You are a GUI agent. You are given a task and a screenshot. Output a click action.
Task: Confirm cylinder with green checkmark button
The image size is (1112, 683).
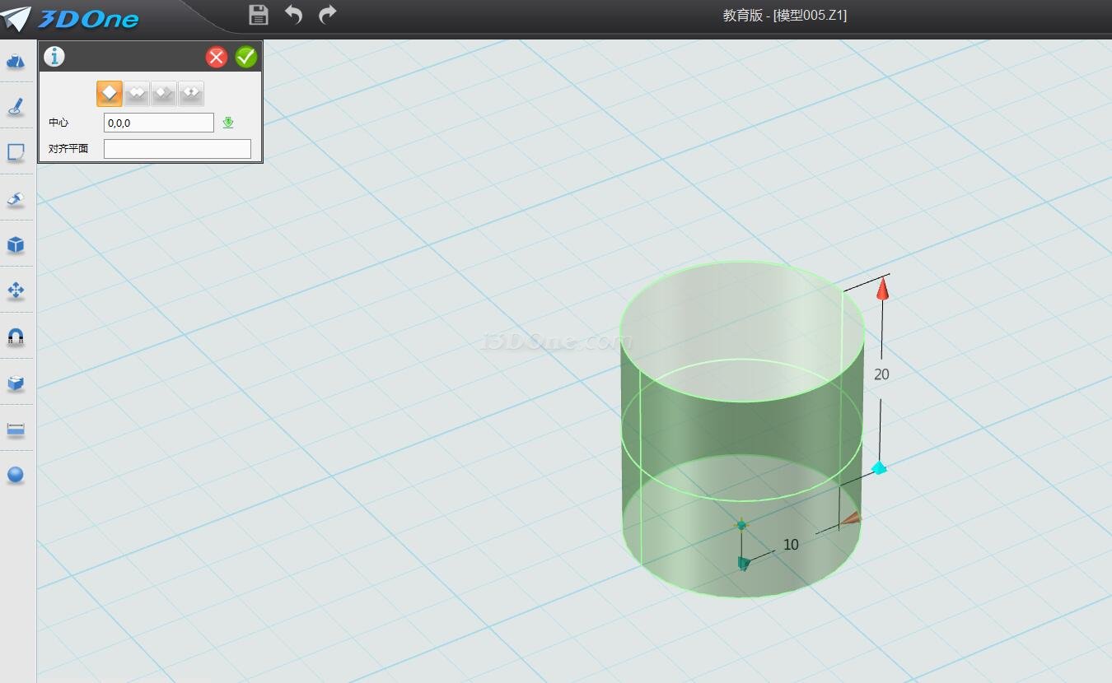pos(246,57)
